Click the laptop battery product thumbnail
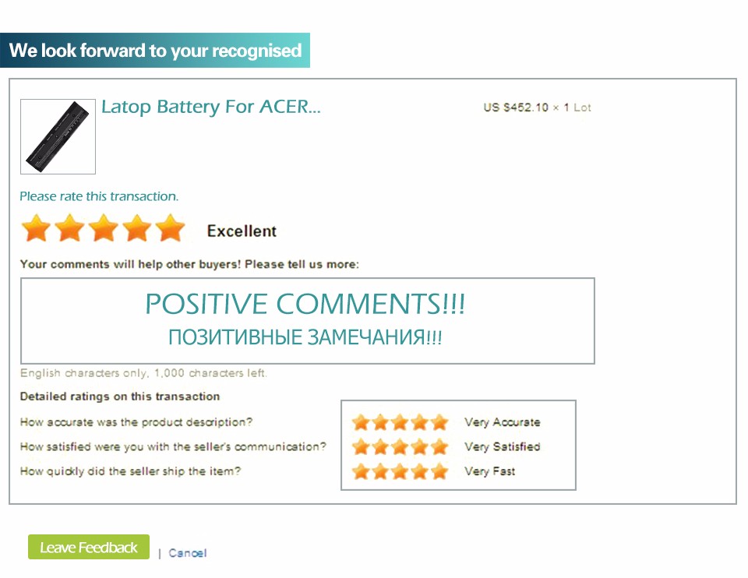 coord(58,136)
